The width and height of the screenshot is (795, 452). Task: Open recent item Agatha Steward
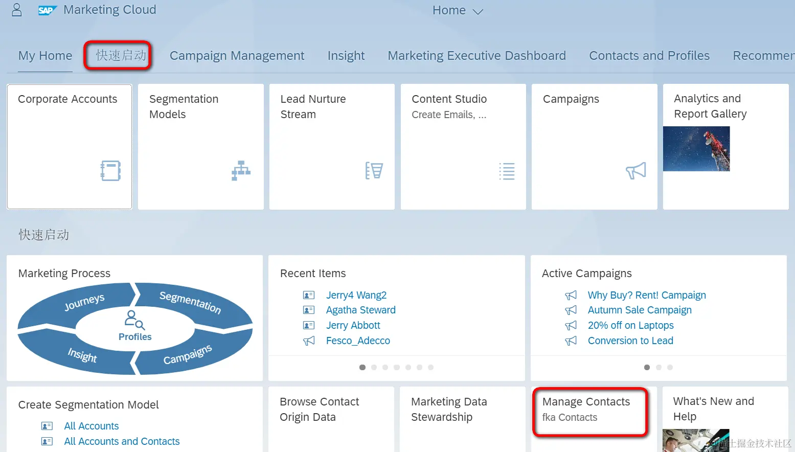361,310
